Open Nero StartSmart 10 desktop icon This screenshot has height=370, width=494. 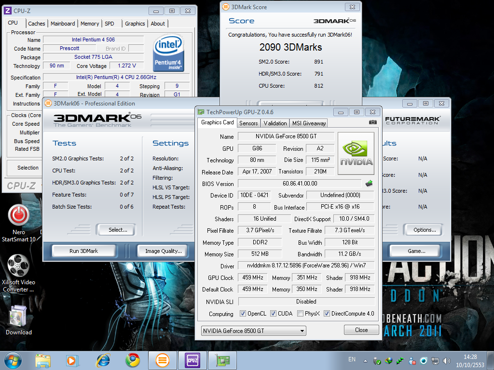click(19, 224)
